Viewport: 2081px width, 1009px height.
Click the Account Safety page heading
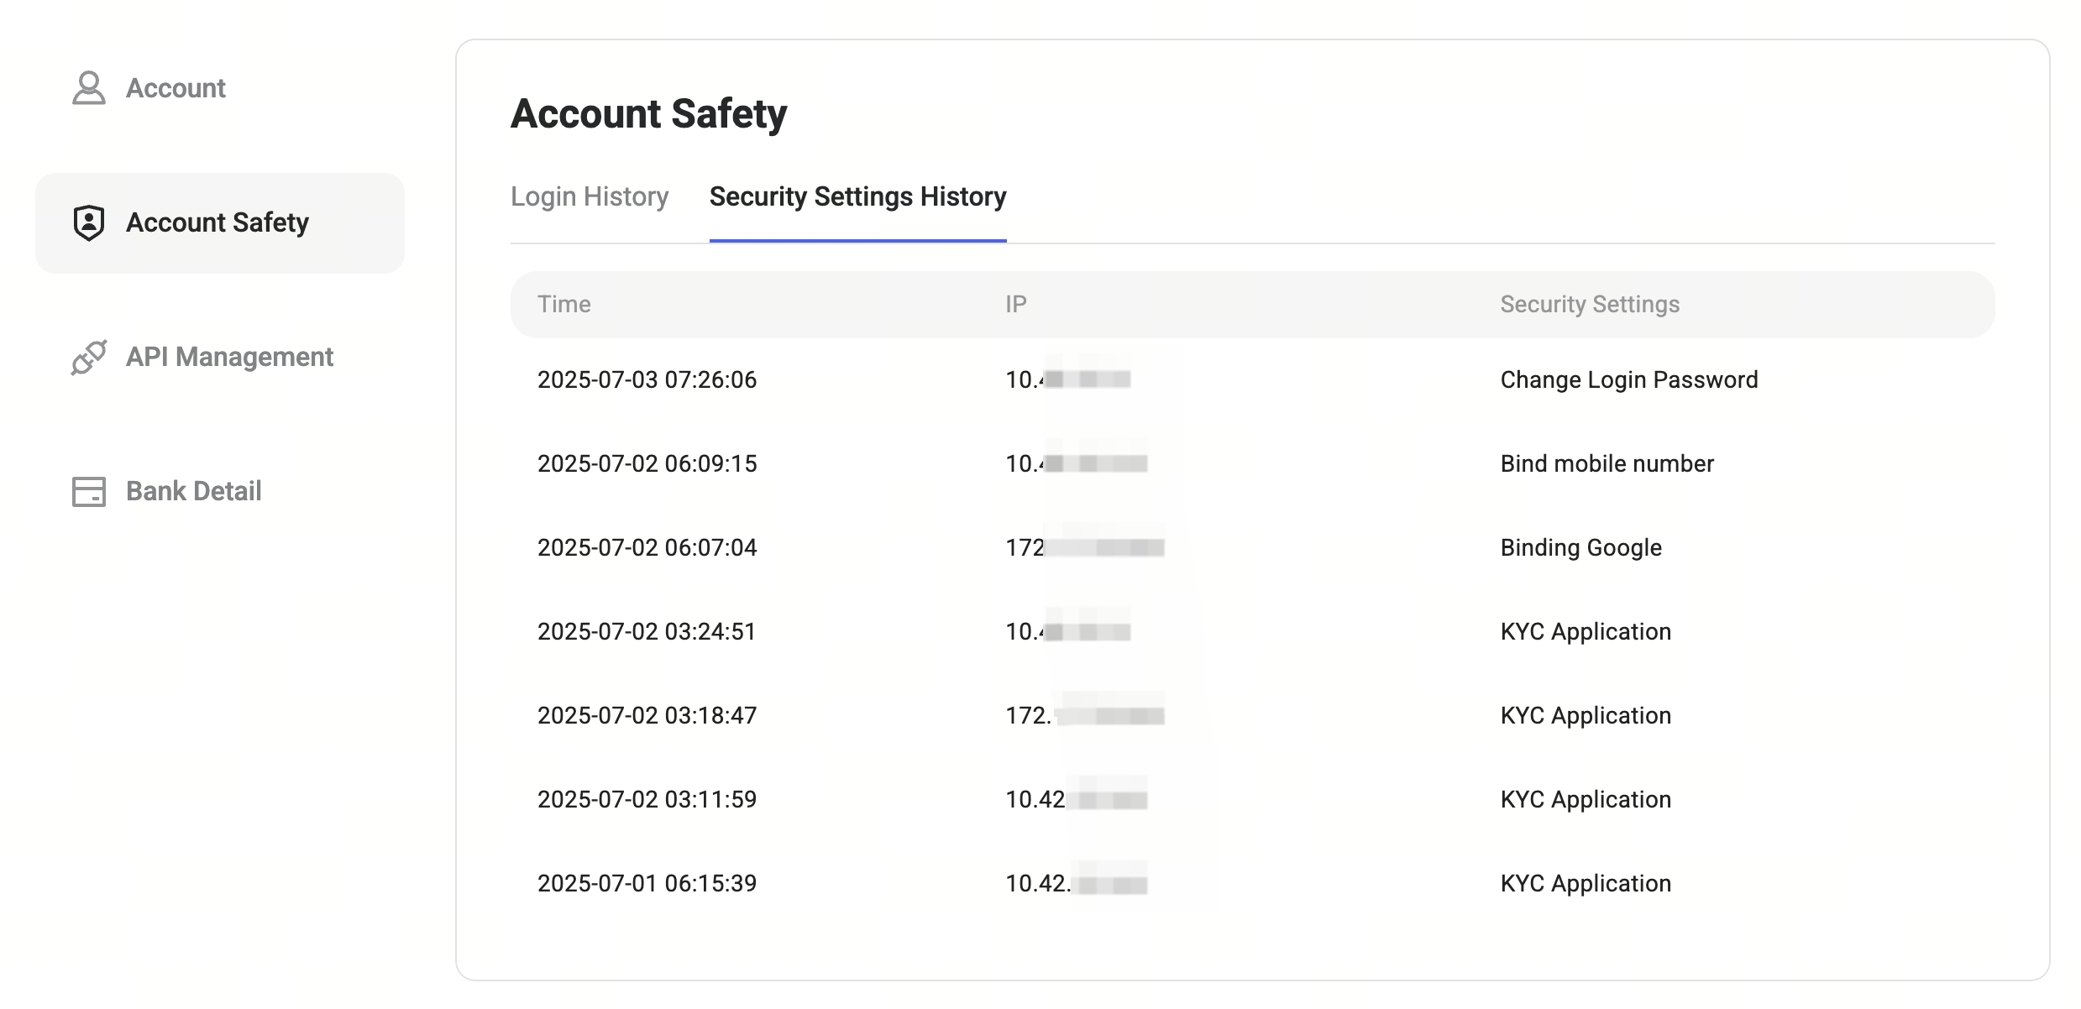[648, 113]
